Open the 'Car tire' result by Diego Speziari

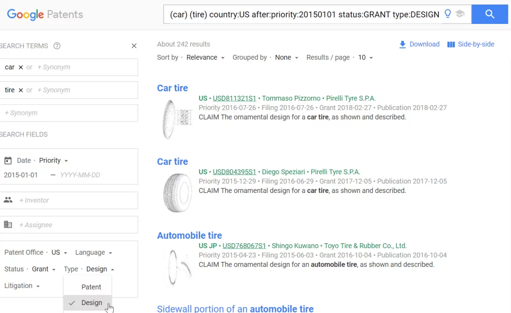tap(172, 161)
